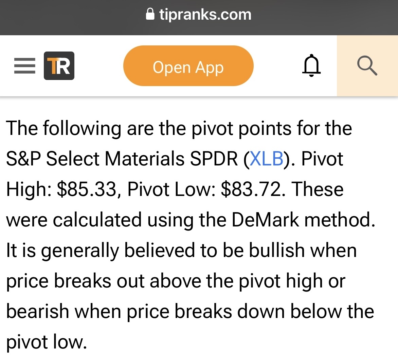398x359 pixels.
Task: Click the $83.72 pivot low value
Action: tap(251, 189)
